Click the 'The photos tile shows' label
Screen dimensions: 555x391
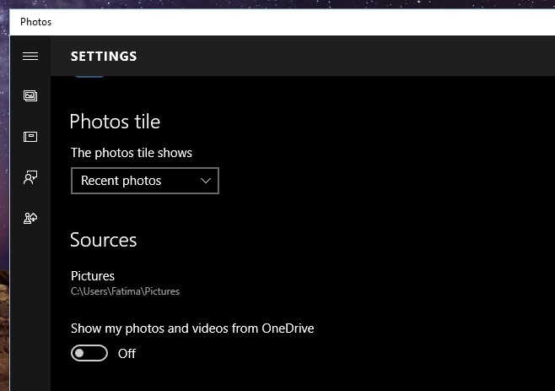click(x=132, y=153)
